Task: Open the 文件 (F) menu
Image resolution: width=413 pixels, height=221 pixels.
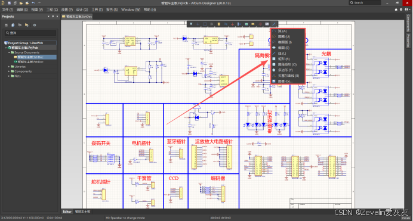Action: click(7, 10)
